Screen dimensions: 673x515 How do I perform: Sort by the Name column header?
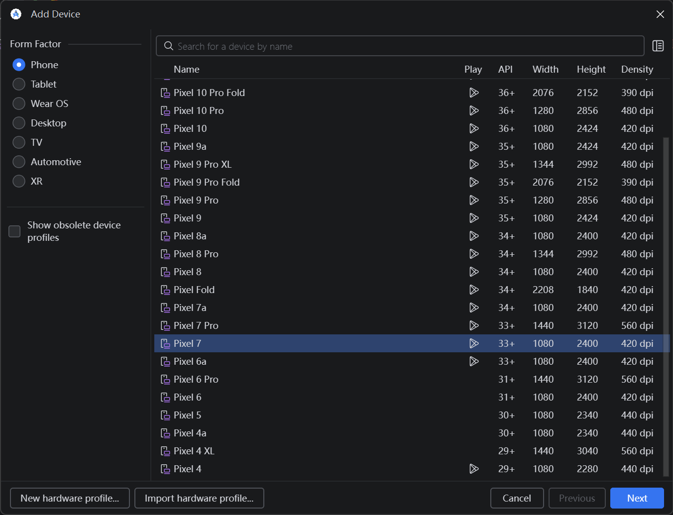pos(187,69)
